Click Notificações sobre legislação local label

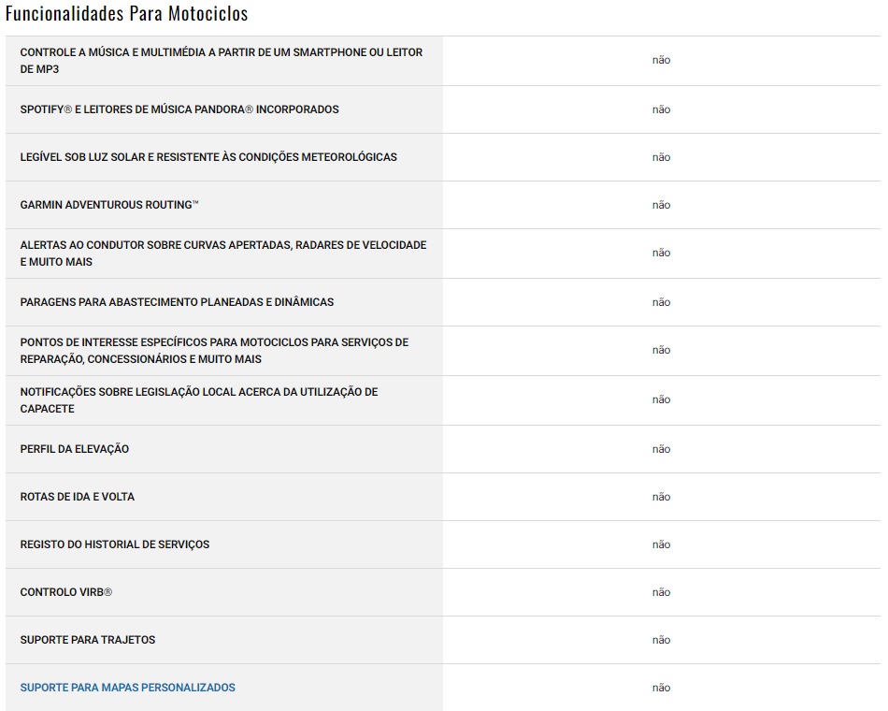coord(198,400)
